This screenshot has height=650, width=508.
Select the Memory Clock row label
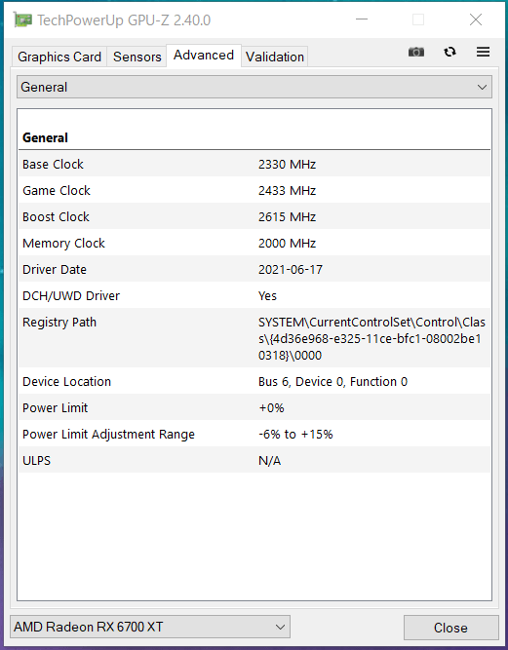(x=63, y=243)
